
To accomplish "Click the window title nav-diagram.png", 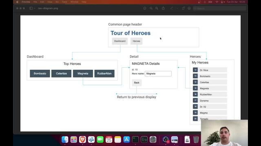I will tap(48, 8).
